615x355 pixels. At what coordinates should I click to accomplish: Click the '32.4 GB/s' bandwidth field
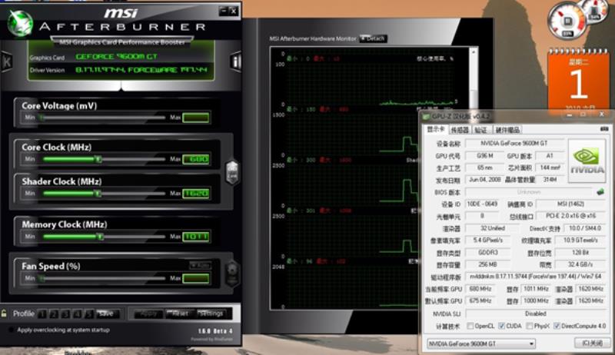580,264
